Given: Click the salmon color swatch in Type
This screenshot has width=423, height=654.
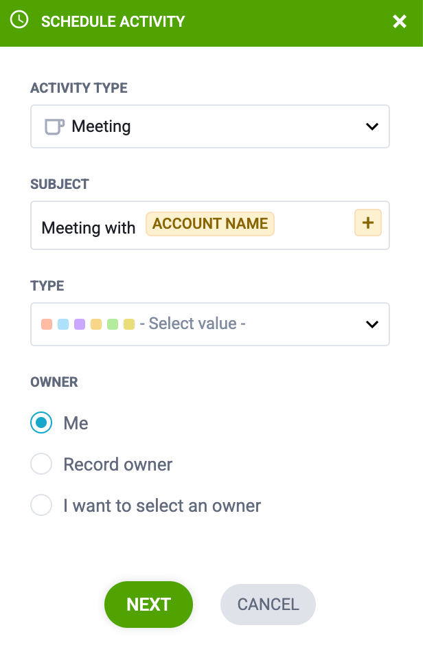Looking at the screenshot, I should (47, 324).
